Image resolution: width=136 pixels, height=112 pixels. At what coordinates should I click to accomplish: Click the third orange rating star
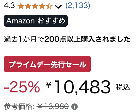click(35, 6)
